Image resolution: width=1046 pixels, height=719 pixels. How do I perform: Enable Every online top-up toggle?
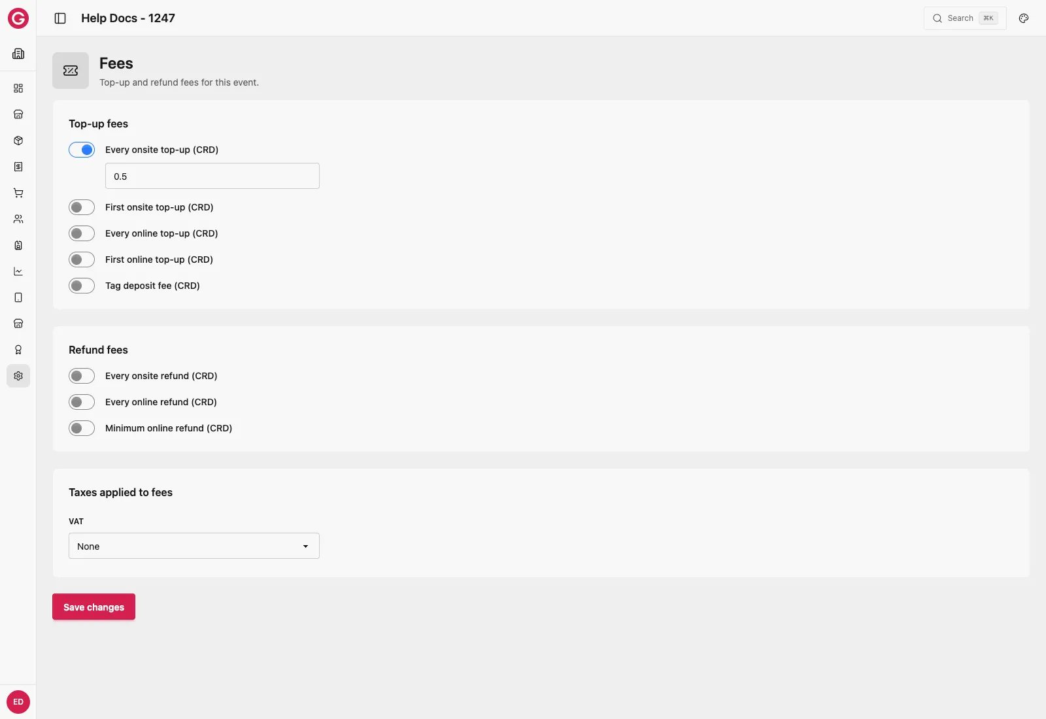coord(82,233)
